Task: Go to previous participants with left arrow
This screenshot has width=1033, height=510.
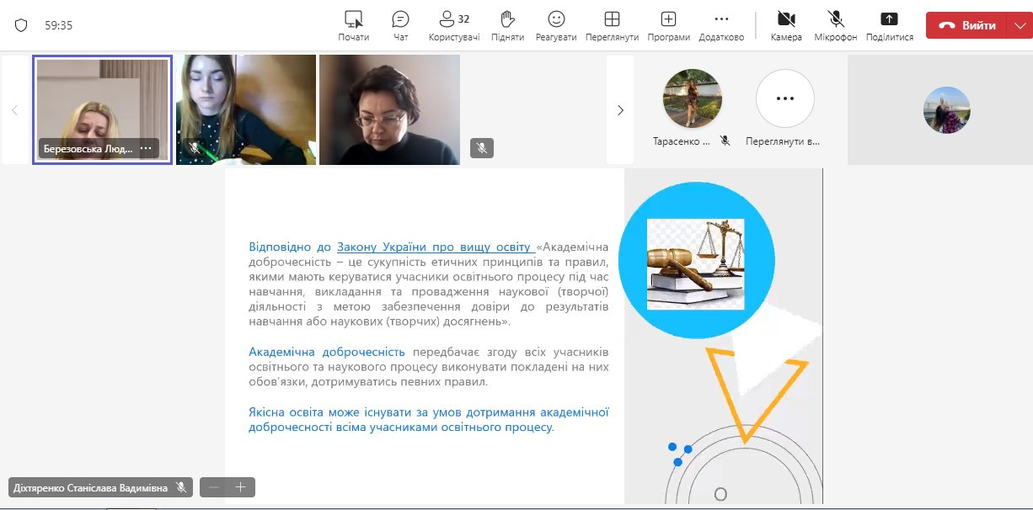Action: coord(14,110)
